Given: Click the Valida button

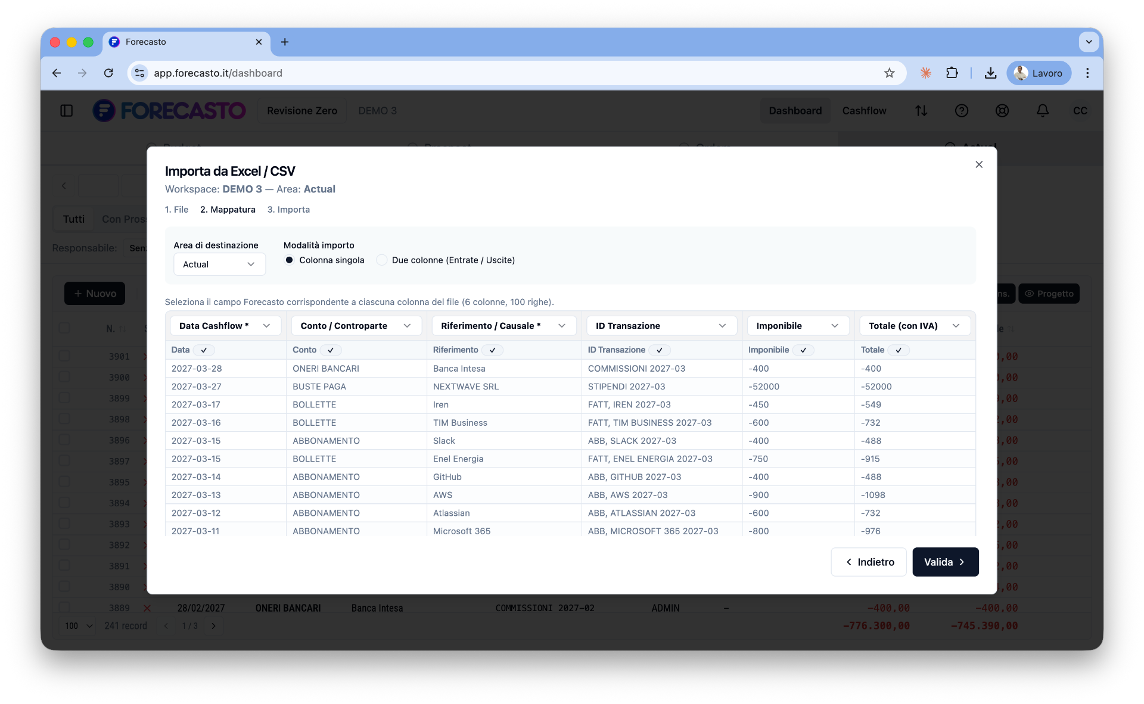Looking at the screenshot, I should coord(944,562).
